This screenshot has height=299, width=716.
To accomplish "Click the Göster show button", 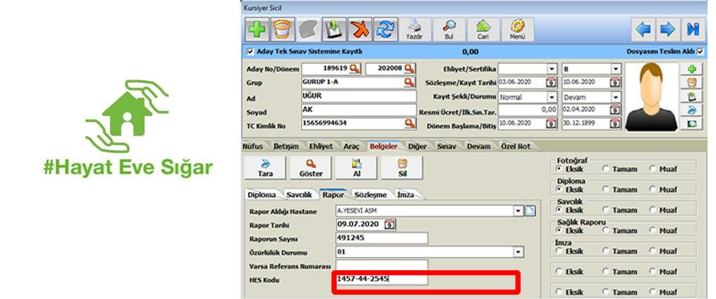I will [311, 167].
